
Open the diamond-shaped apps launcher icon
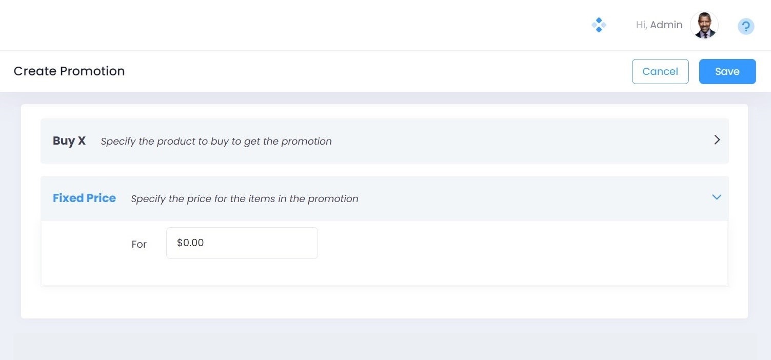coord(599,25)
